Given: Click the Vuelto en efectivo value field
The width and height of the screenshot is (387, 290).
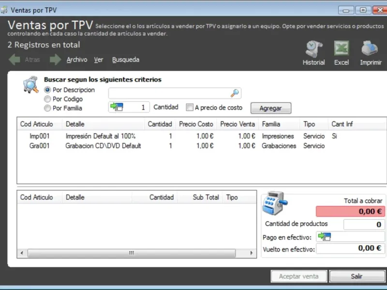Looking at the screenshot, I should [x=350, y=248].
